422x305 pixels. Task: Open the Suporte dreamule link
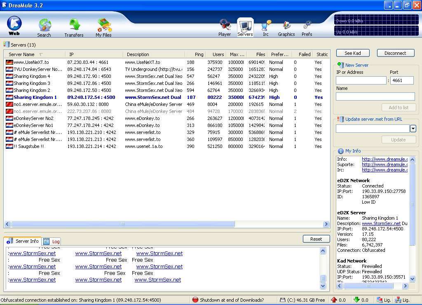pyautogui.click(x=384, y=164)
